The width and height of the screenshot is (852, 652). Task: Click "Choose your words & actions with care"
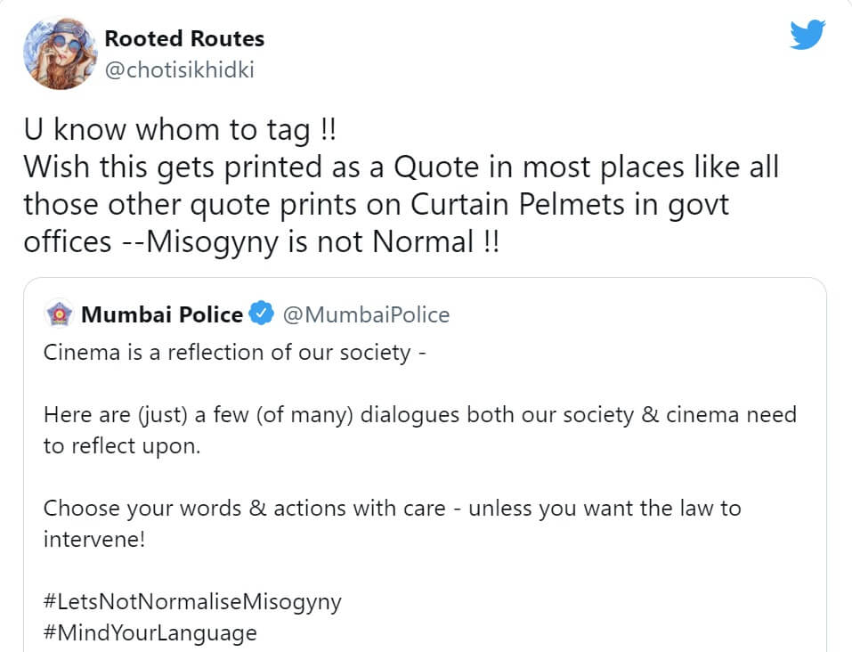(244, 509)
